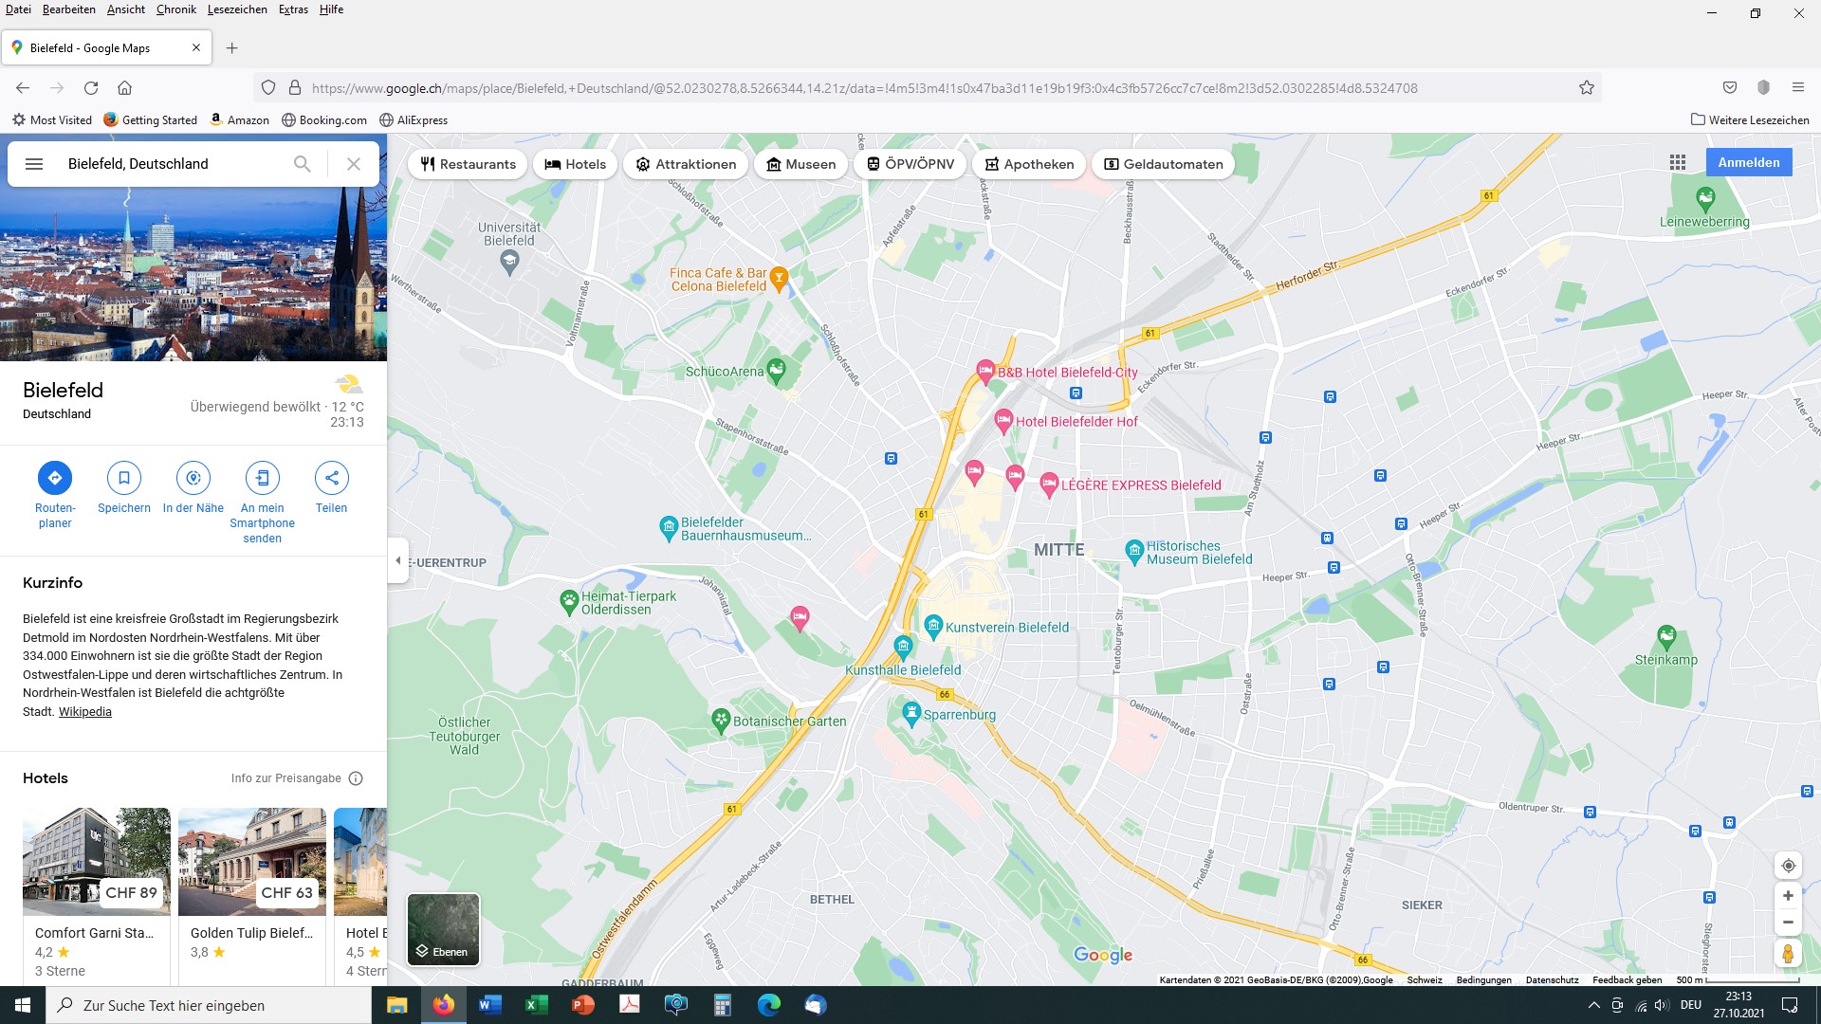Select the Restaurants category chip
1821x1024 pixels.
pos(469,164)
